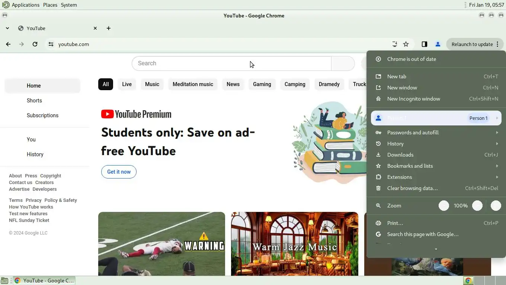Click How YouTube works footer link

tap(31, 207)
